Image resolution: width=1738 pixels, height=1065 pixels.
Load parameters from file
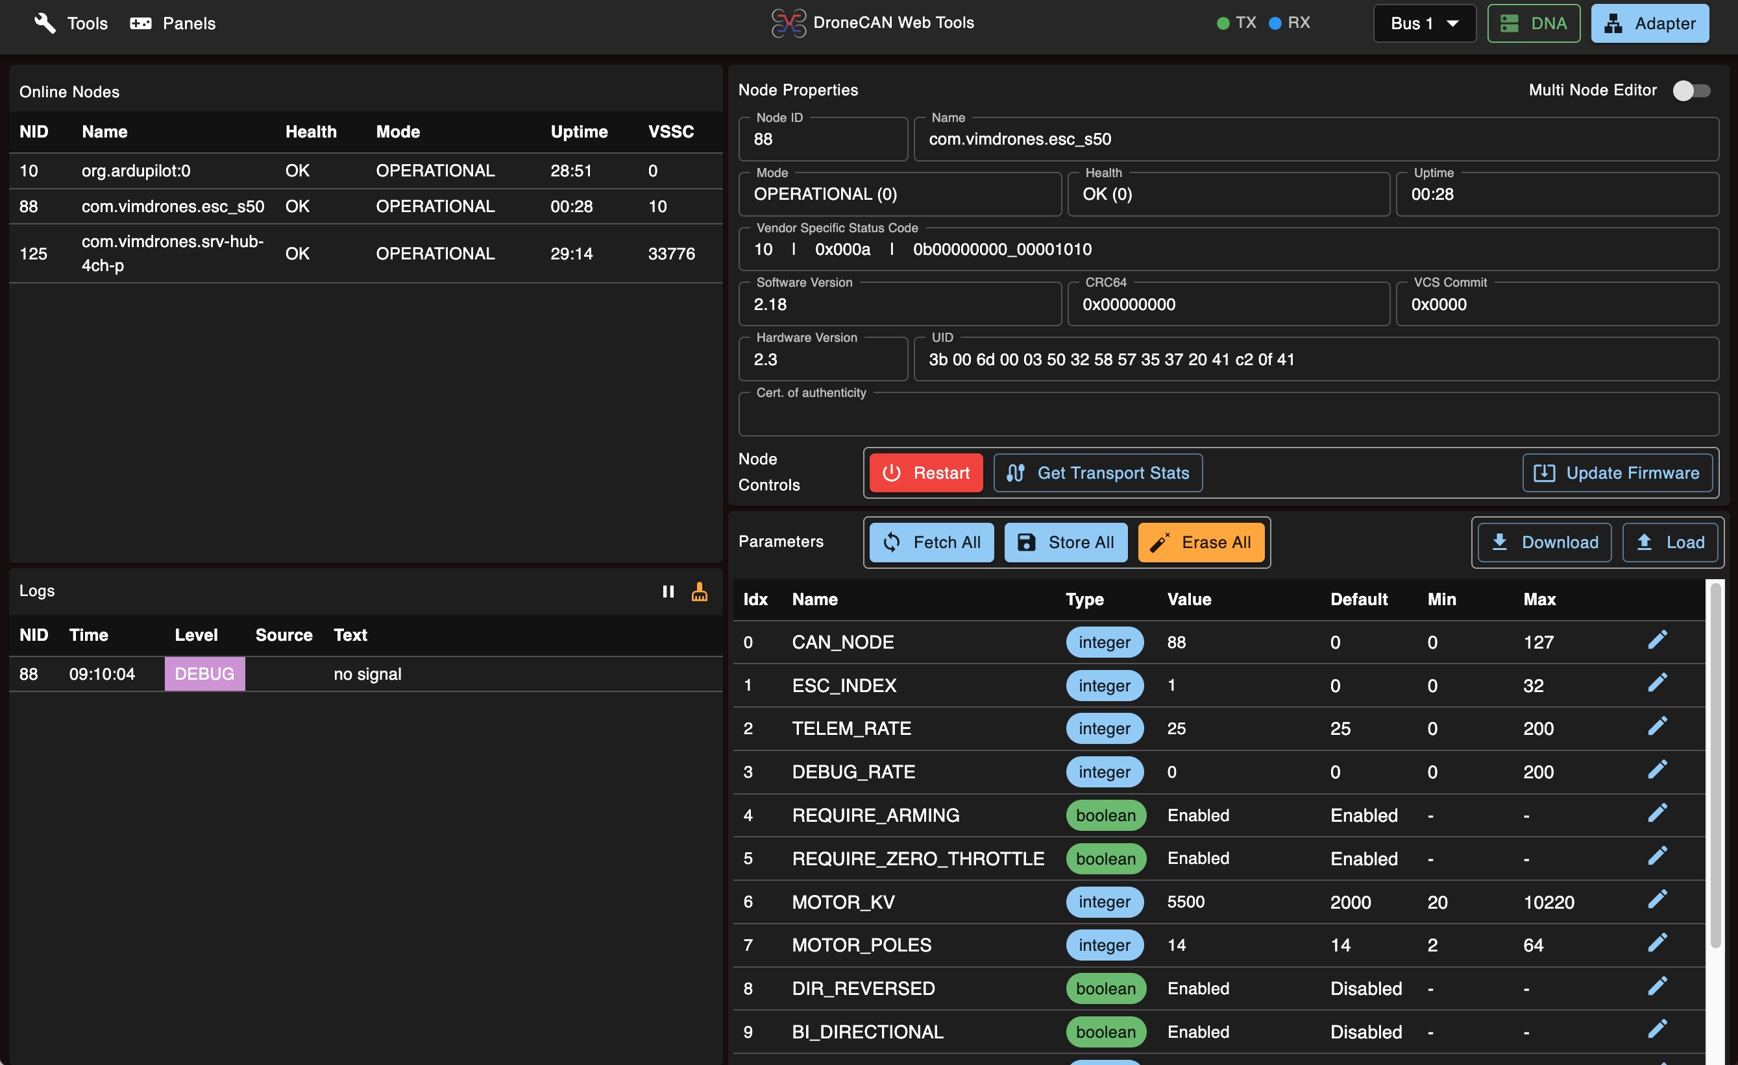point(1670,542)
